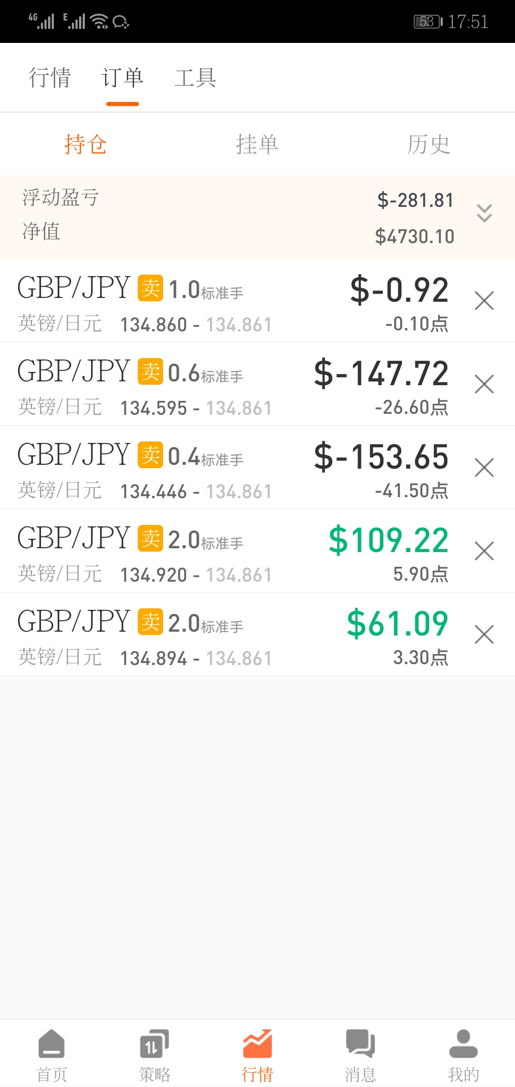Select the 订单 orders top tab
The width and height of the screenshot is (515, 1087).
[x=123, y=78]
